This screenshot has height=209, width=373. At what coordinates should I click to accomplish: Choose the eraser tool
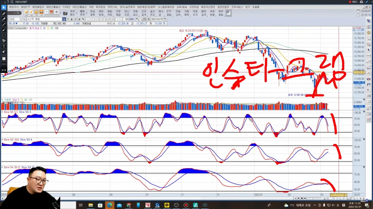[x=3, y=52]
